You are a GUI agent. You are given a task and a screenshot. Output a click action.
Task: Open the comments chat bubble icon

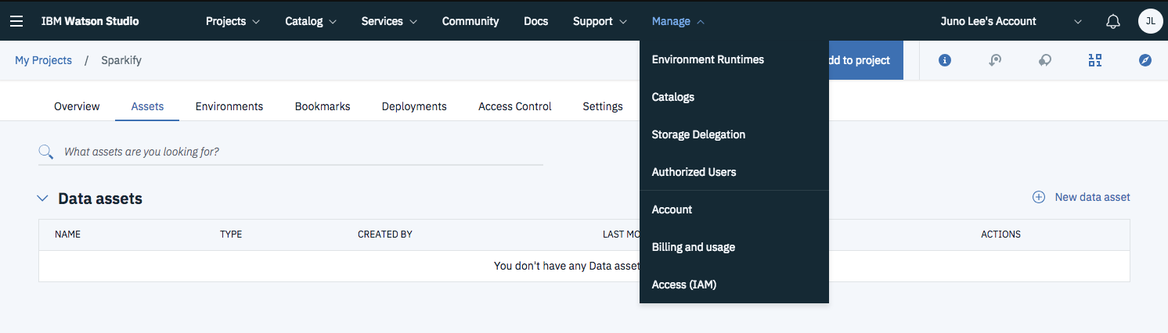click(x=1045, y=60)
